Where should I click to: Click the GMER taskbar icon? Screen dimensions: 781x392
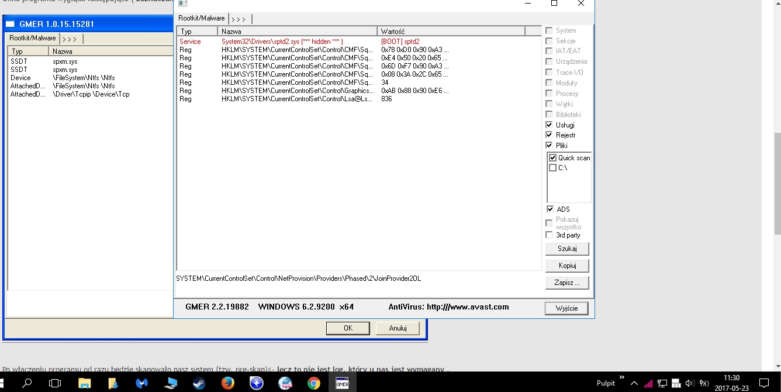tap(343, 383)
